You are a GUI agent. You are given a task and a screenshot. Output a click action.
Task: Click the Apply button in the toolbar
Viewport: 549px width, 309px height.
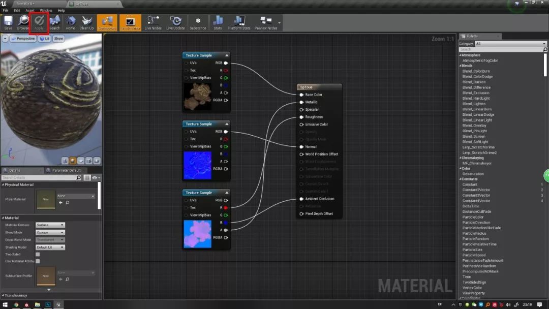point(38,22)
